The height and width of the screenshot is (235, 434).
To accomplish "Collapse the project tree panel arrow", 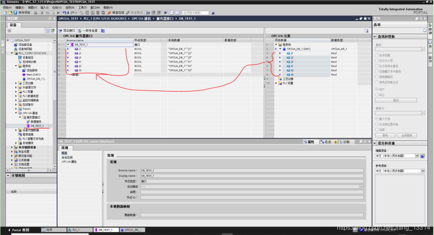I will pos(54,18).
